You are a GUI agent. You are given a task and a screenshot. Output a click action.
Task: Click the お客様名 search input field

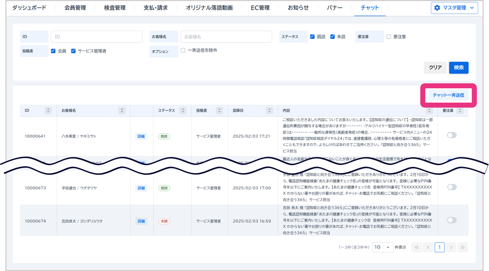(x=226, y=37)
